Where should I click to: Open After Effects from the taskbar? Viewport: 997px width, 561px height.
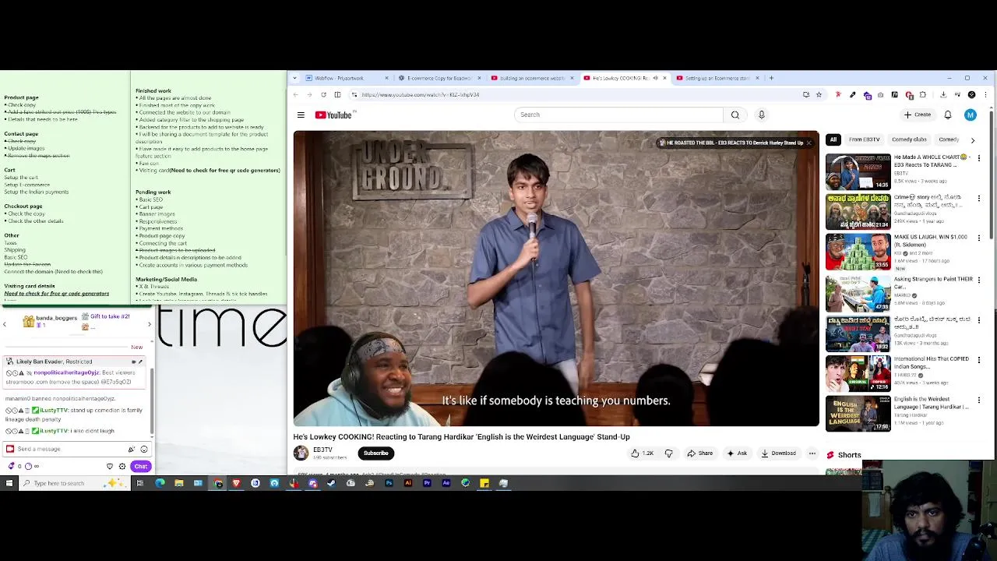pos(446,483)
